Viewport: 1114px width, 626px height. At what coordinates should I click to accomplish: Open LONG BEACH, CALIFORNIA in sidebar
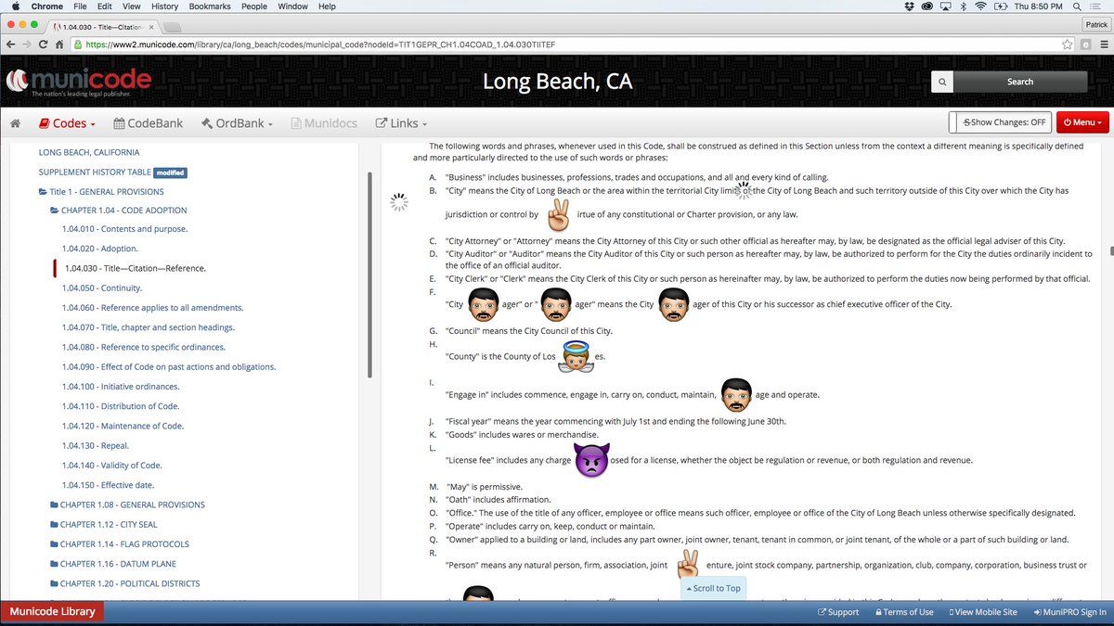point(89,152)
